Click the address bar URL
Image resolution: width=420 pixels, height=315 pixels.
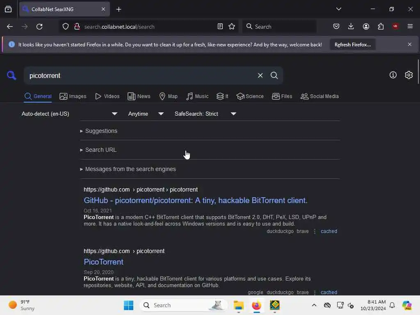(119, 27)
